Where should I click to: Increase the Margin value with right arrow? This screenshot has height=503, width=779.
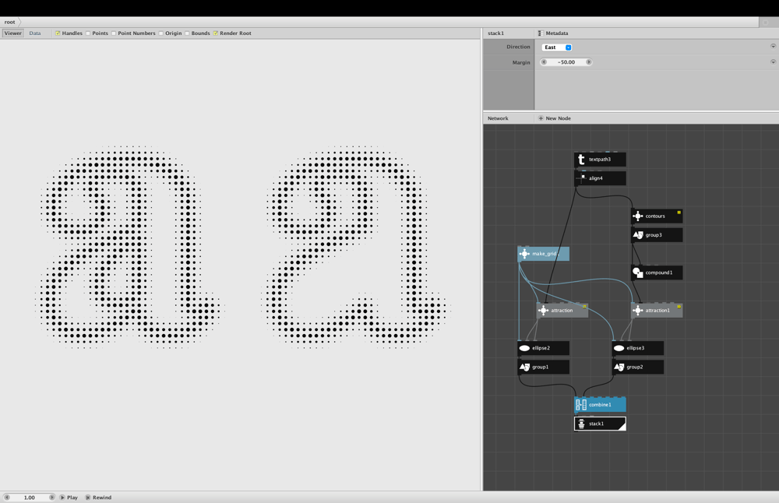pyautogui.click(x=589, y=62)
